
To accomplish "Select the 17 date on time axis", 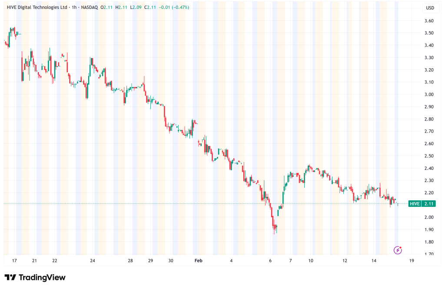I will (14, 261).
